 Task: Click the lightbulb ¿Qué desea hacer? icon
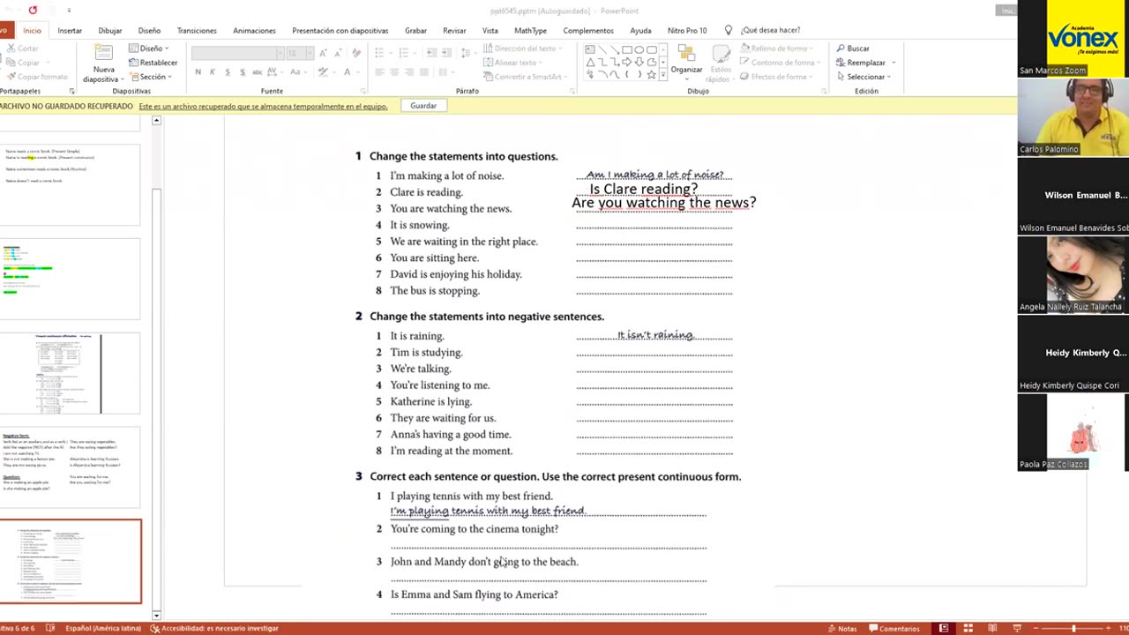click(729, 30)
